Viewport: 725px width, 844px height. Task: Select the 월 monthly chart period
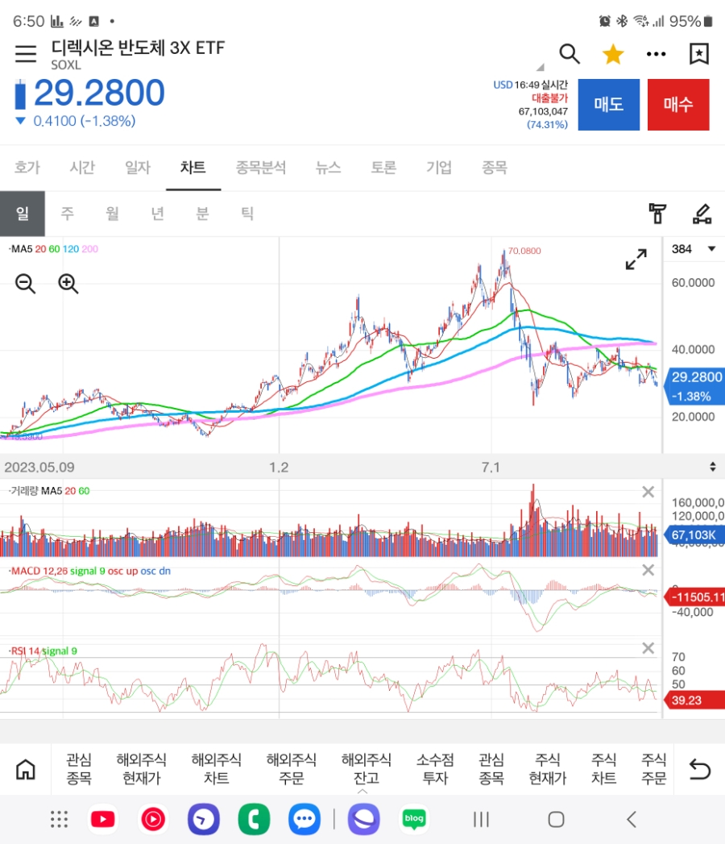click(113, 214)
